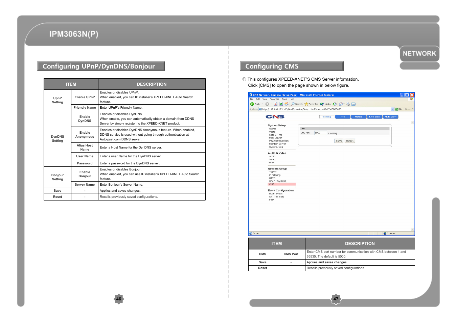Open the Favorites star toolbar button
This screenshot has height=322, width=457.
311,104
